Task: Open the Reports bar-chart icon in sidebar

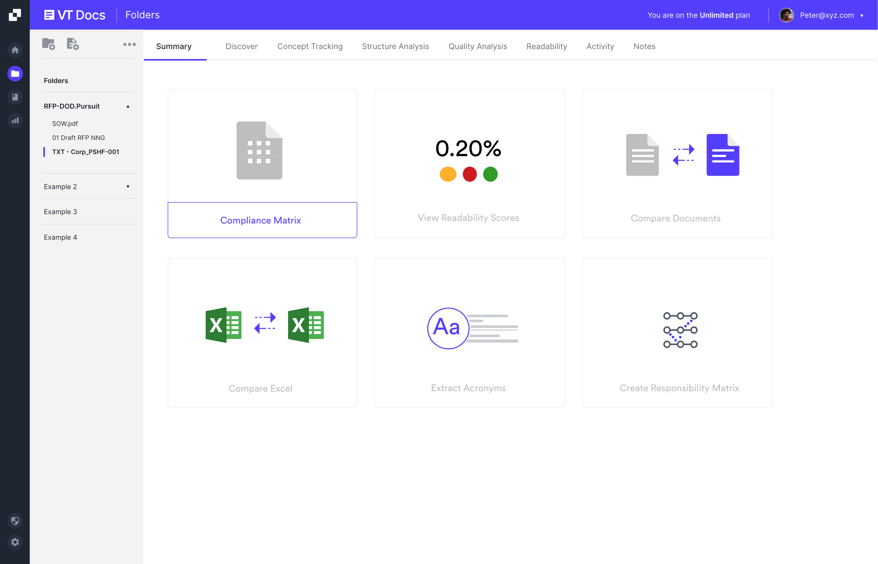Action: [x=15, y=120]
